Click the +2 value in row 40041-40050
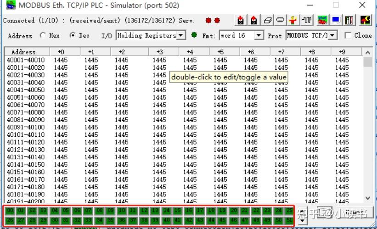 click(121, 90)
